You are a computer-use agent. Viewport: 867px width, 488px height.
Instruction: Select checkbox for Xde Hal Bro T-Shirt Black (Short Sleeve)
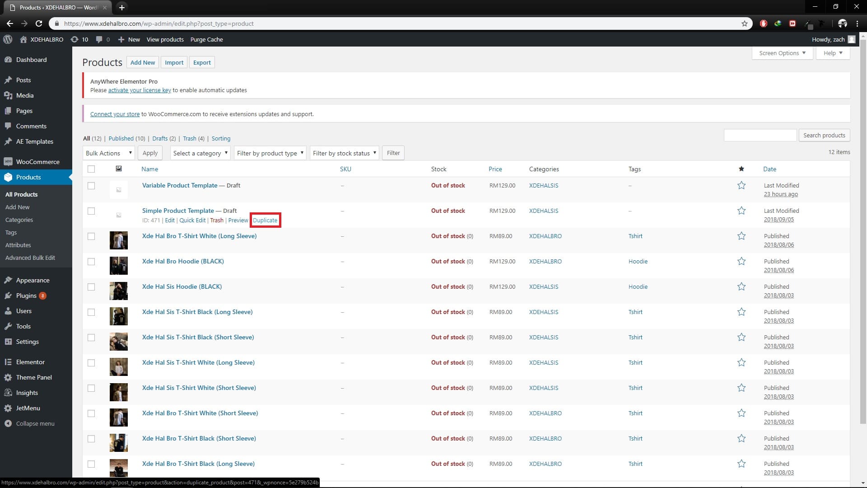click(91, 439)
